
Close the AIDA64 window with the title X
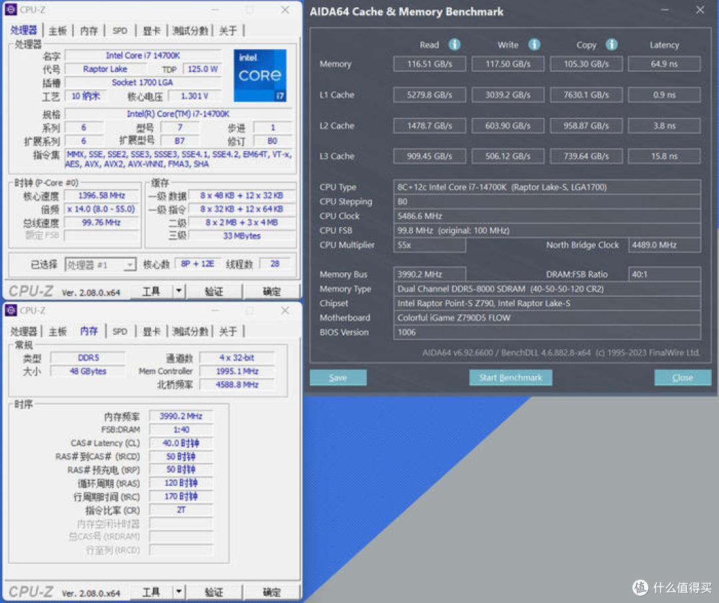[x=700, y=9]
